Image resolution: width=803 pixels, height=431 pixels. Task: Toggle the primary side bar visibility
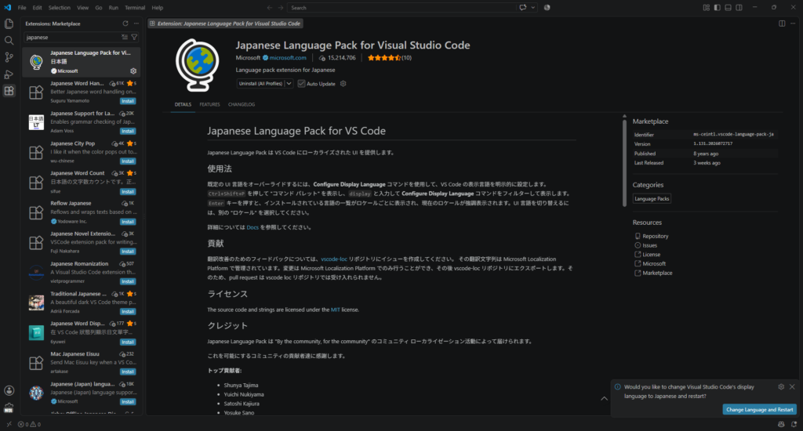717,8
